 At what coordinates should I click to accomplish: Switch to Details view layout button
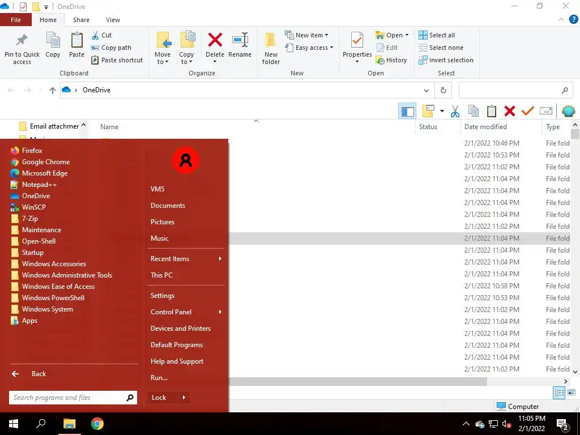(559, 393)
